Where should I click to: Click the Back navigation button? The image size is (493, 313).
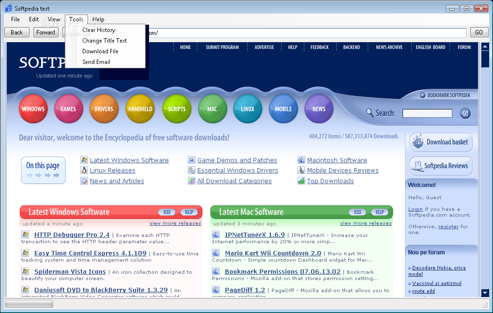[x=16, y=32]
